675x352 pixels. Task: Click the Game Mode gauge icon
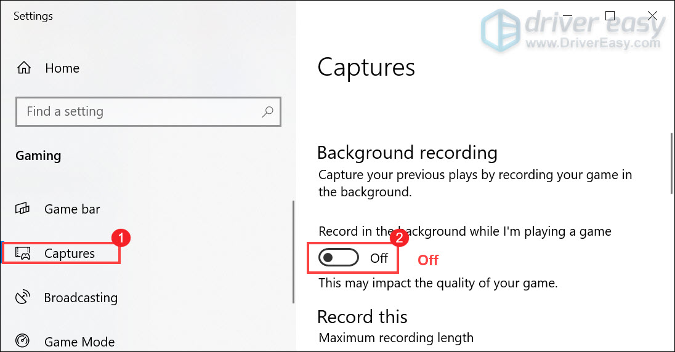(22, 341)
